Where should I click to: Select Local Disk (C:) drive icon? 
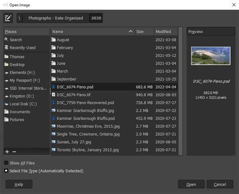[7, 104]
